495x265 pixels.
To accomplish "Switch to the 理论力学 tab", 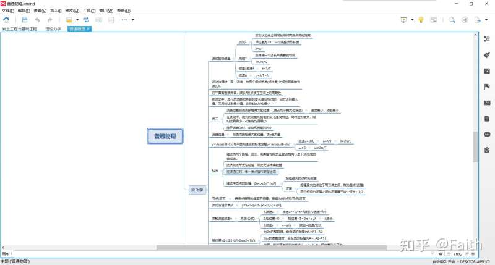I will pyautogui.click(x=54, y=28).
